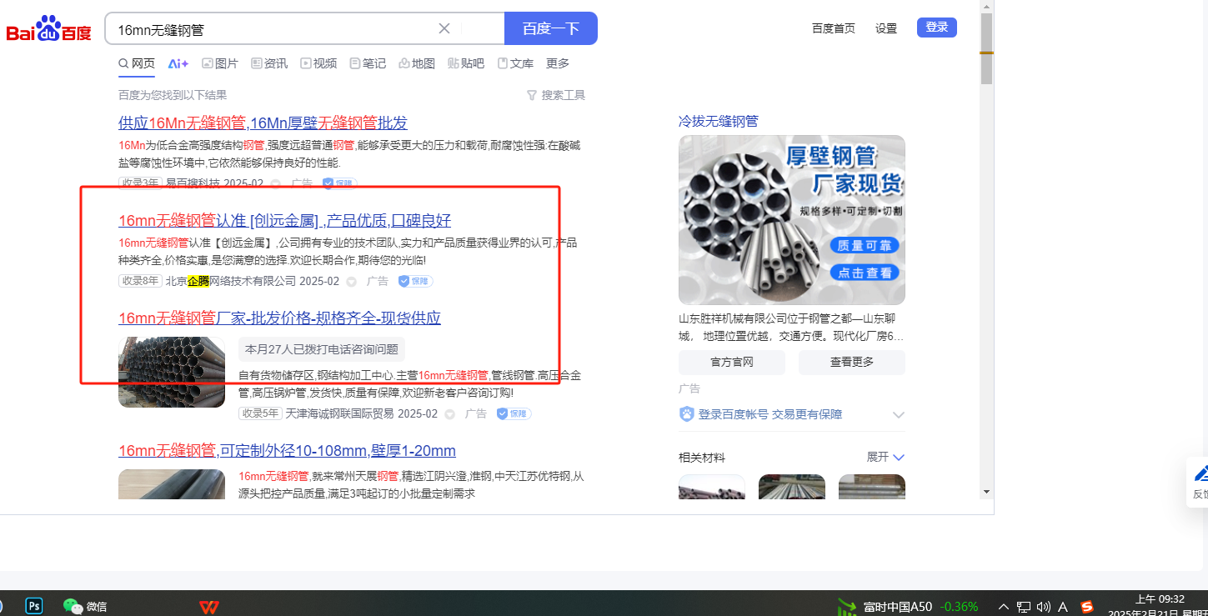Screen dimensions: 1208x616
Task: Click the 广告 label in 北京企腾 row
Action: tap(378, 281)
